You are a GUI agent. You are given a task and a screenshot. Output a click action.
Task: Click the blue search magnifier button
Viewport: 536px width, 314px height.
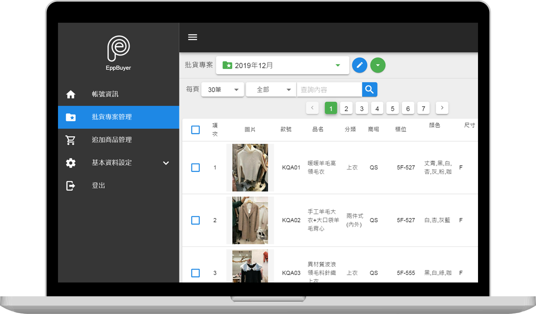pyautogui.click(x=370, y=89)
